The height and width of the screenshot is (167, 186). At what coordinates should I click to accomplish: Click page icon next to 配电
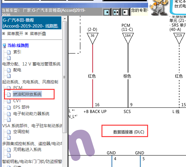(x=9, y=70)
